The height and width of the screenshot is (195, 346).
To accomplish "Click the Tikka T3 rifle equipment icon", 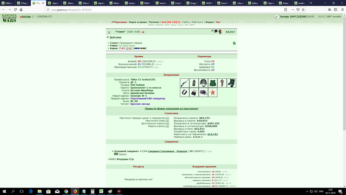I will [185, 83].
